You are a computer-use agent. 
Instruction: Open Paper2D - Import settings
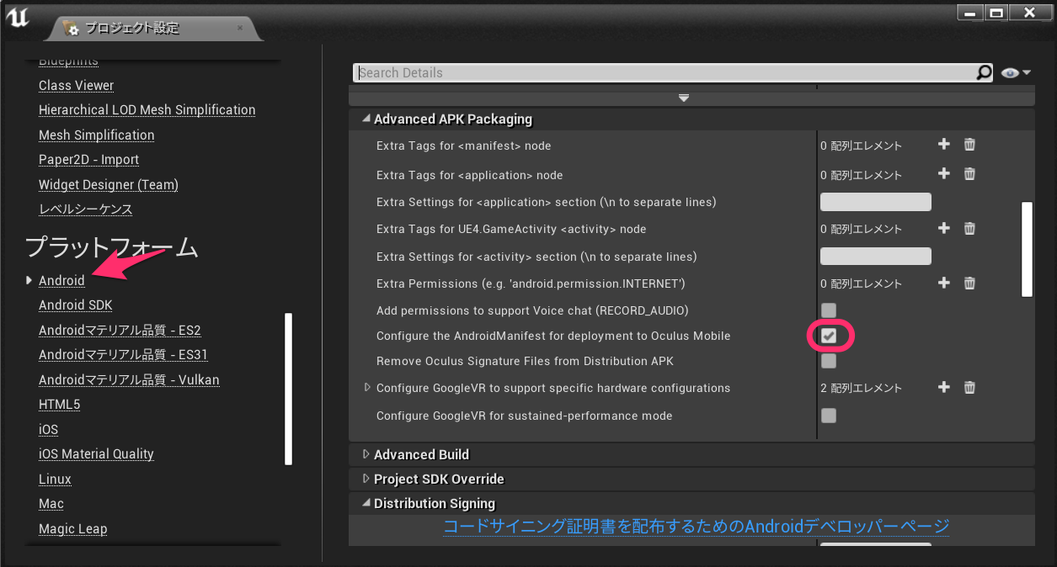pos(88,159)
